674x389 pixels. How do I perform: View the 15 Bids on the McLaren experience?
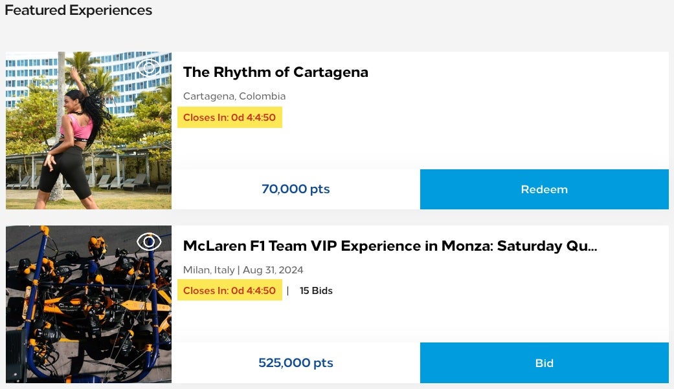pos(316,290)
